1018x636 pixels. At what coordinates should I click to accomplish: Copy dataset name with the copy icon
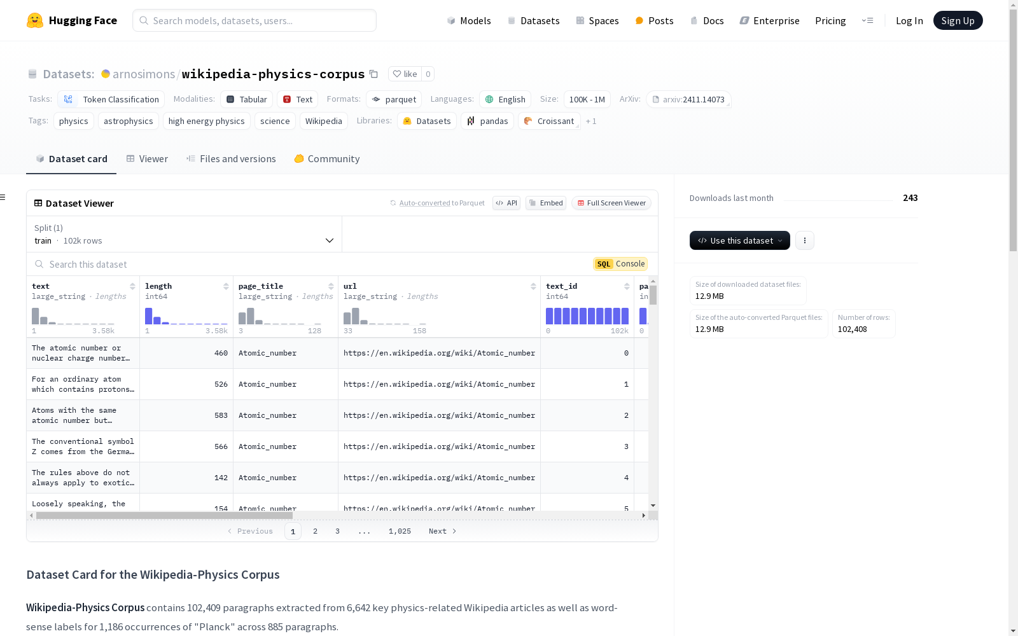(374, 74)
